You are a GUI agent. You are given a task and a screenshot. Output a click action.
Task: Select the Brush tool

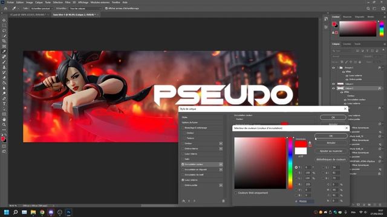click(4, 62)
